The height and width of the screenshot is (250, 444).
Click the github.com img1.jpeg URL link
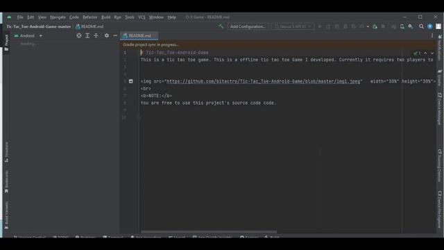[x=264, y=81]
